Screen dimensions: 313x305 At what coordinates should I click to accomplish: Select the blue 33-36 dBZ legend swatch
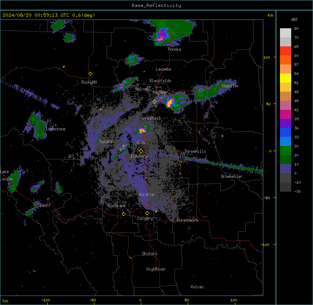[x=285, y=132]
